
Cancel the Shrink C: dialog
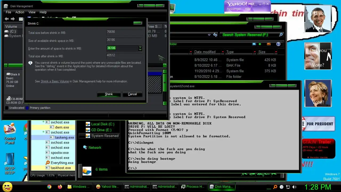[x=132, y=94]
